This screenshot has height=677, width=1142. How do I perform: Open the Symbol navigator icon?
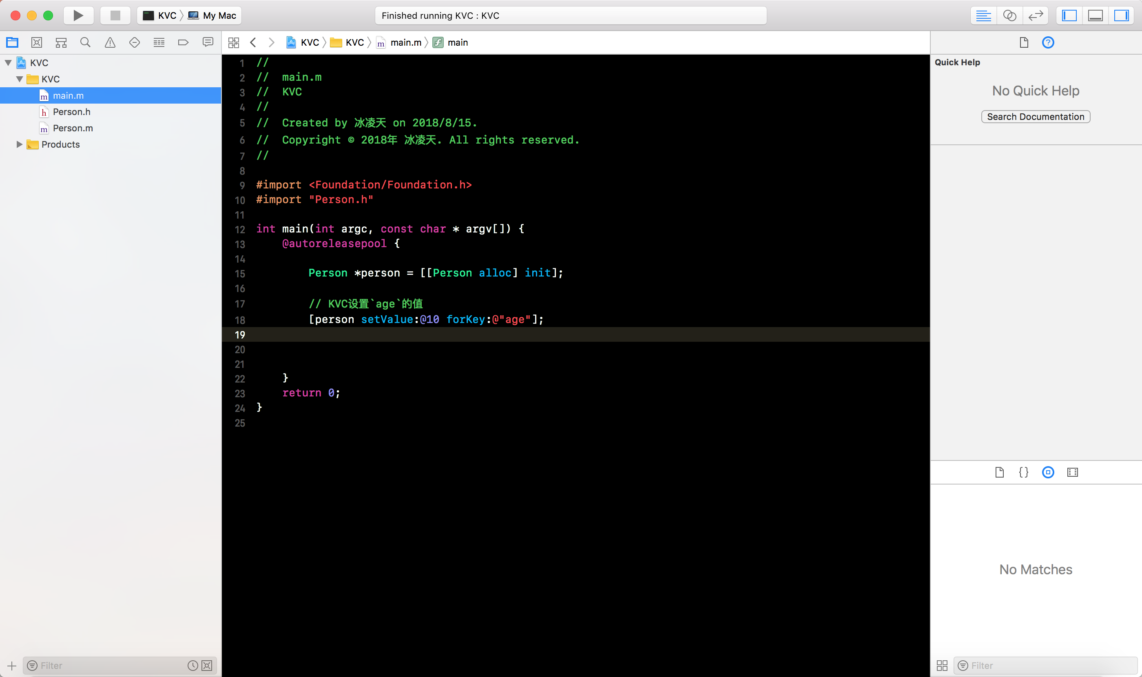61,42
